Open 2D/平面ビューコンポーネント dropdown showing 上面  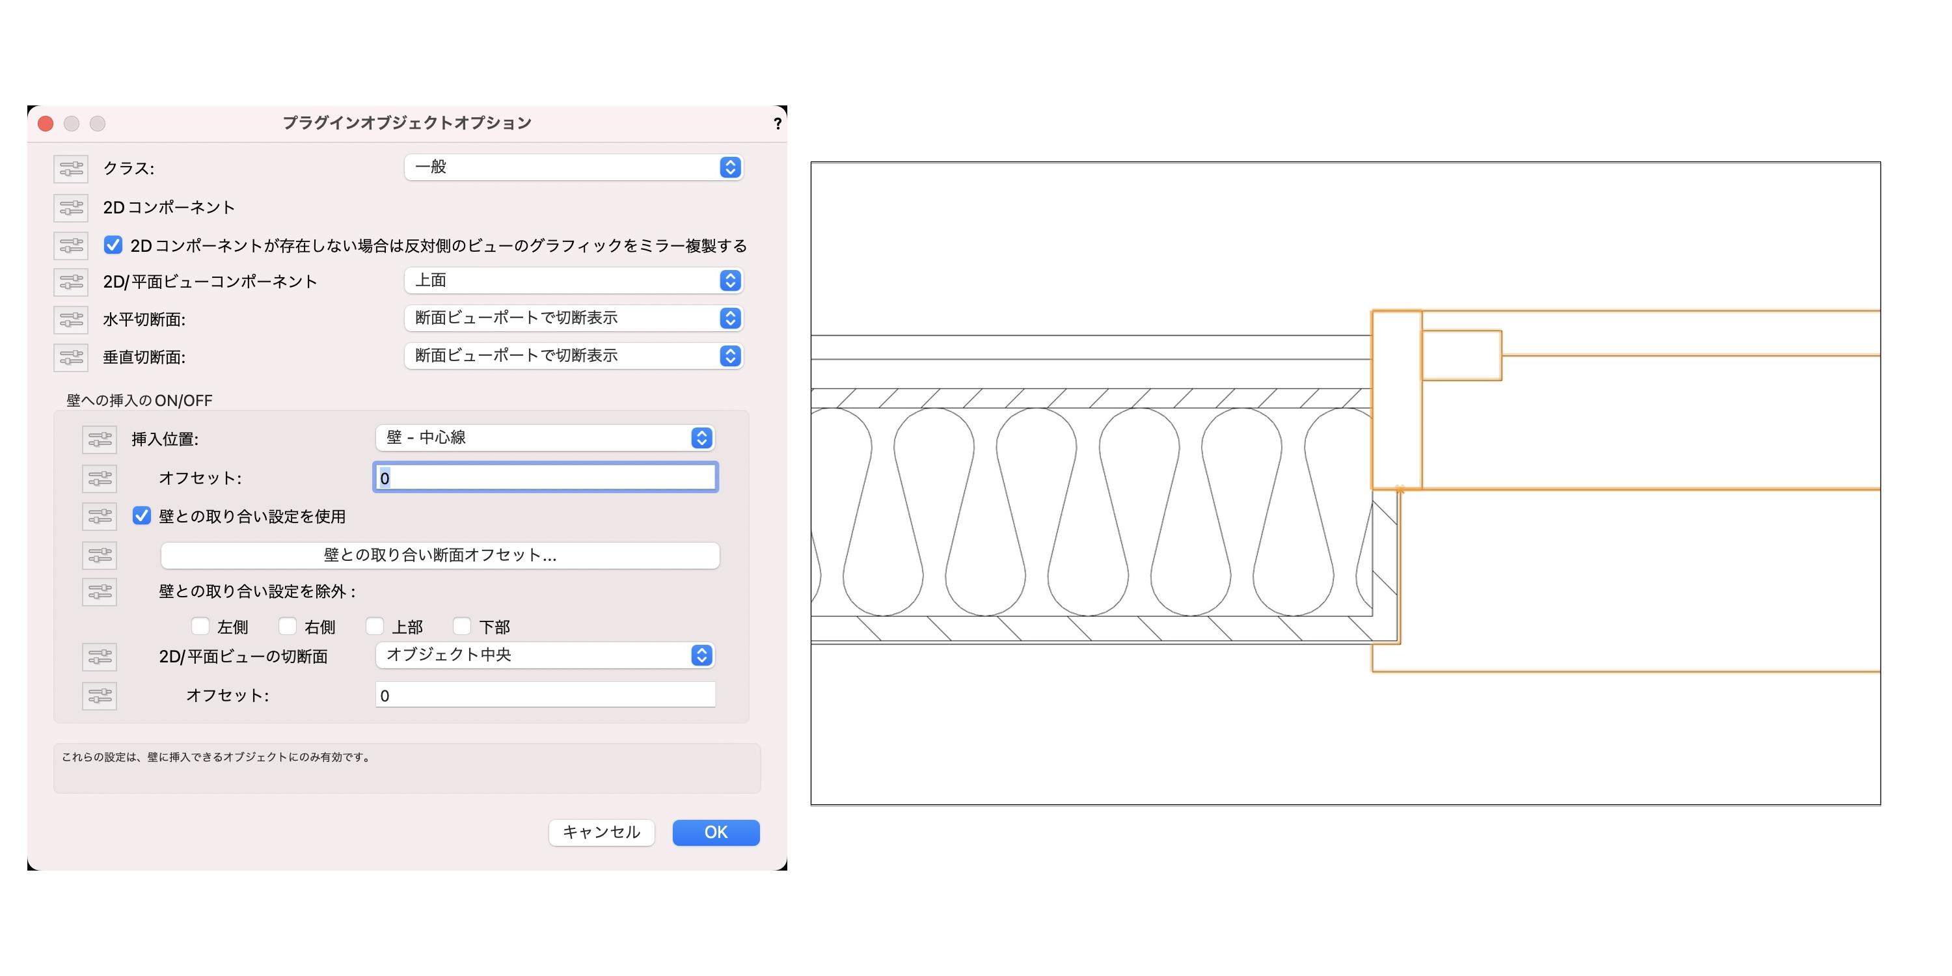(574, 280)
